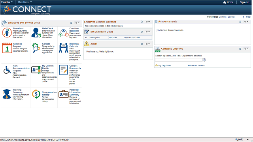253x142 pixels.
Task: Click the Training Summary graduate icon
Action: point(7,94)
